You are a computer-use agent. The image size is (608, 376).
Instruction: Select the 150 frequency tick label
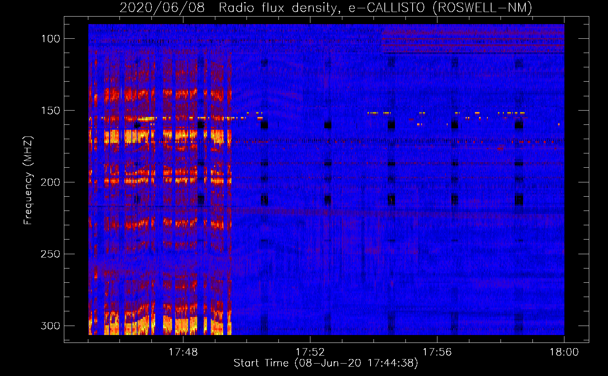[50, 111]
